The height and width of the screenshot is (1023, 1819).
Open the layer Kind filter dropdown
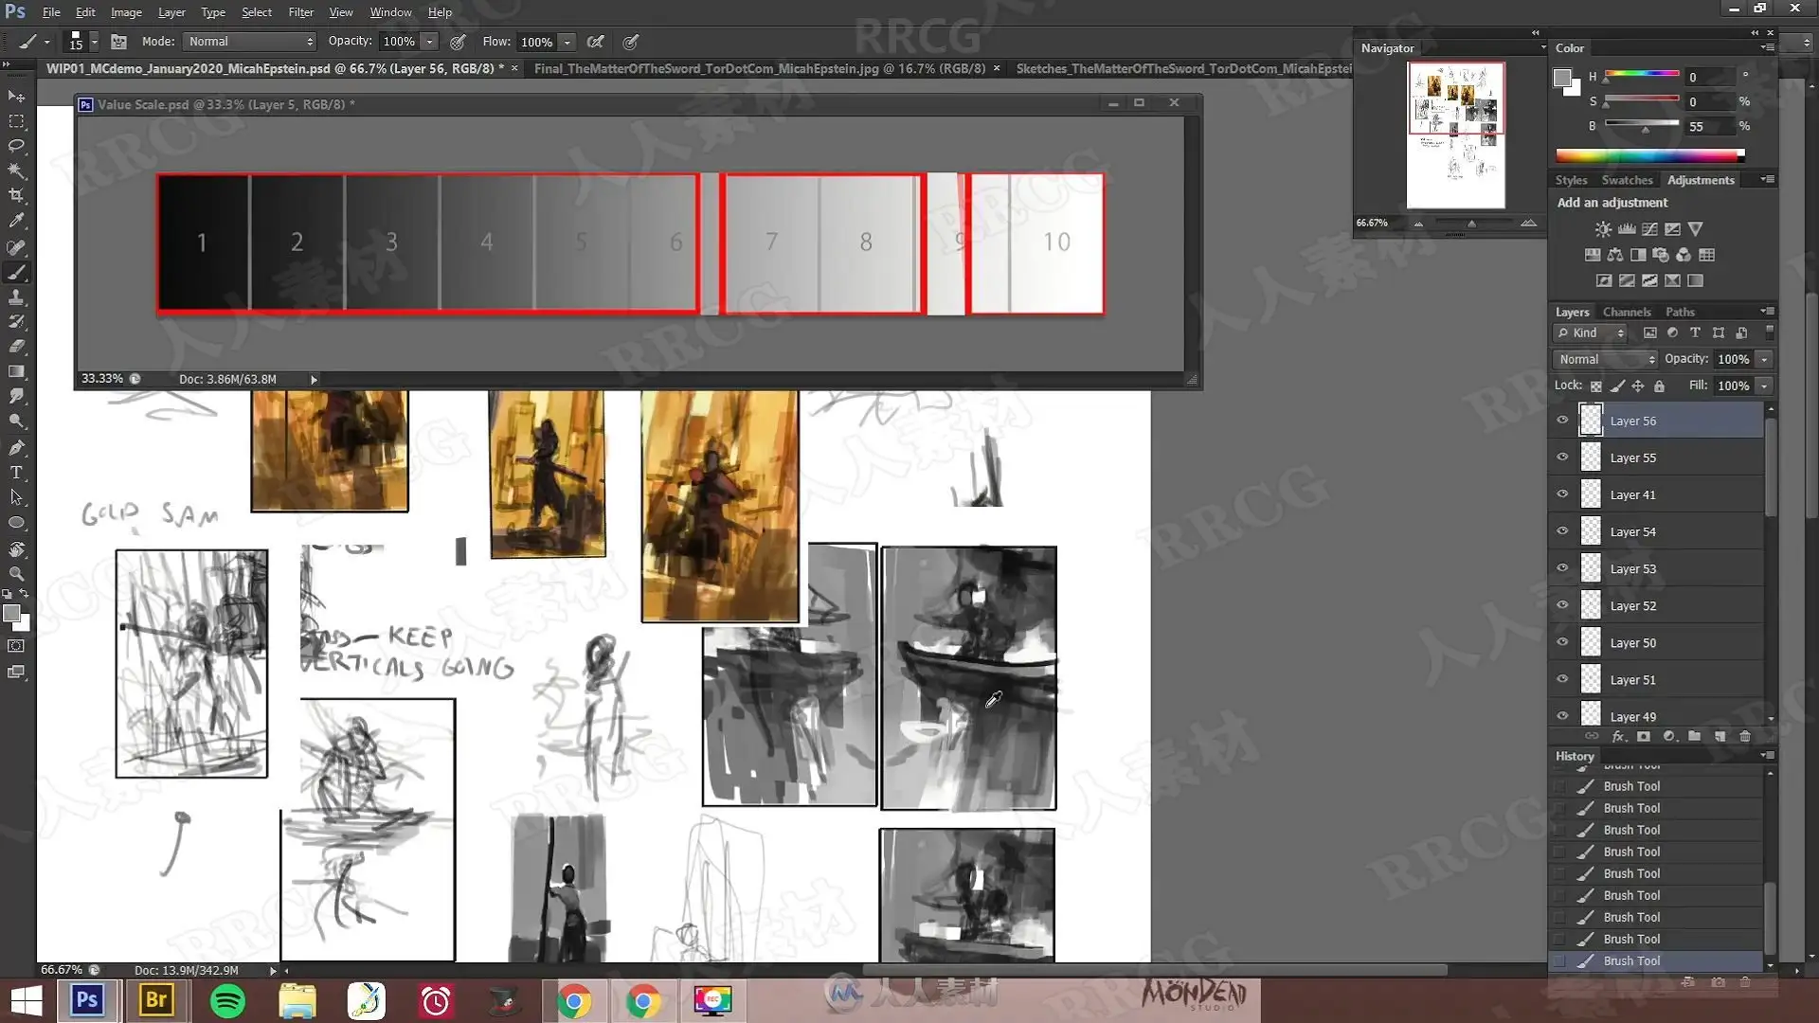point(1591,332)
